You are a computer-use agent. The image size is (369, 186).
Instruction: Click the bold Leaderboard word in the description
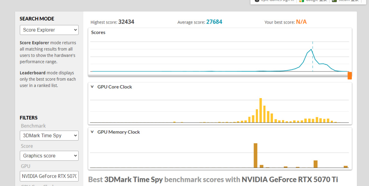[x=32, y=73]
